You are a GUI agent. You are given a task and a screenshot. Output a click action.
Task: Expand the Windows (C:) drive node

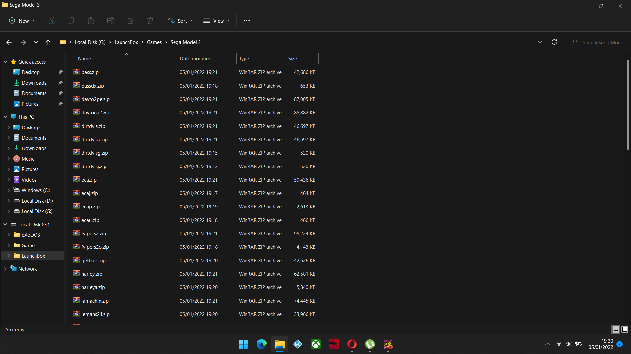[9, 190]
